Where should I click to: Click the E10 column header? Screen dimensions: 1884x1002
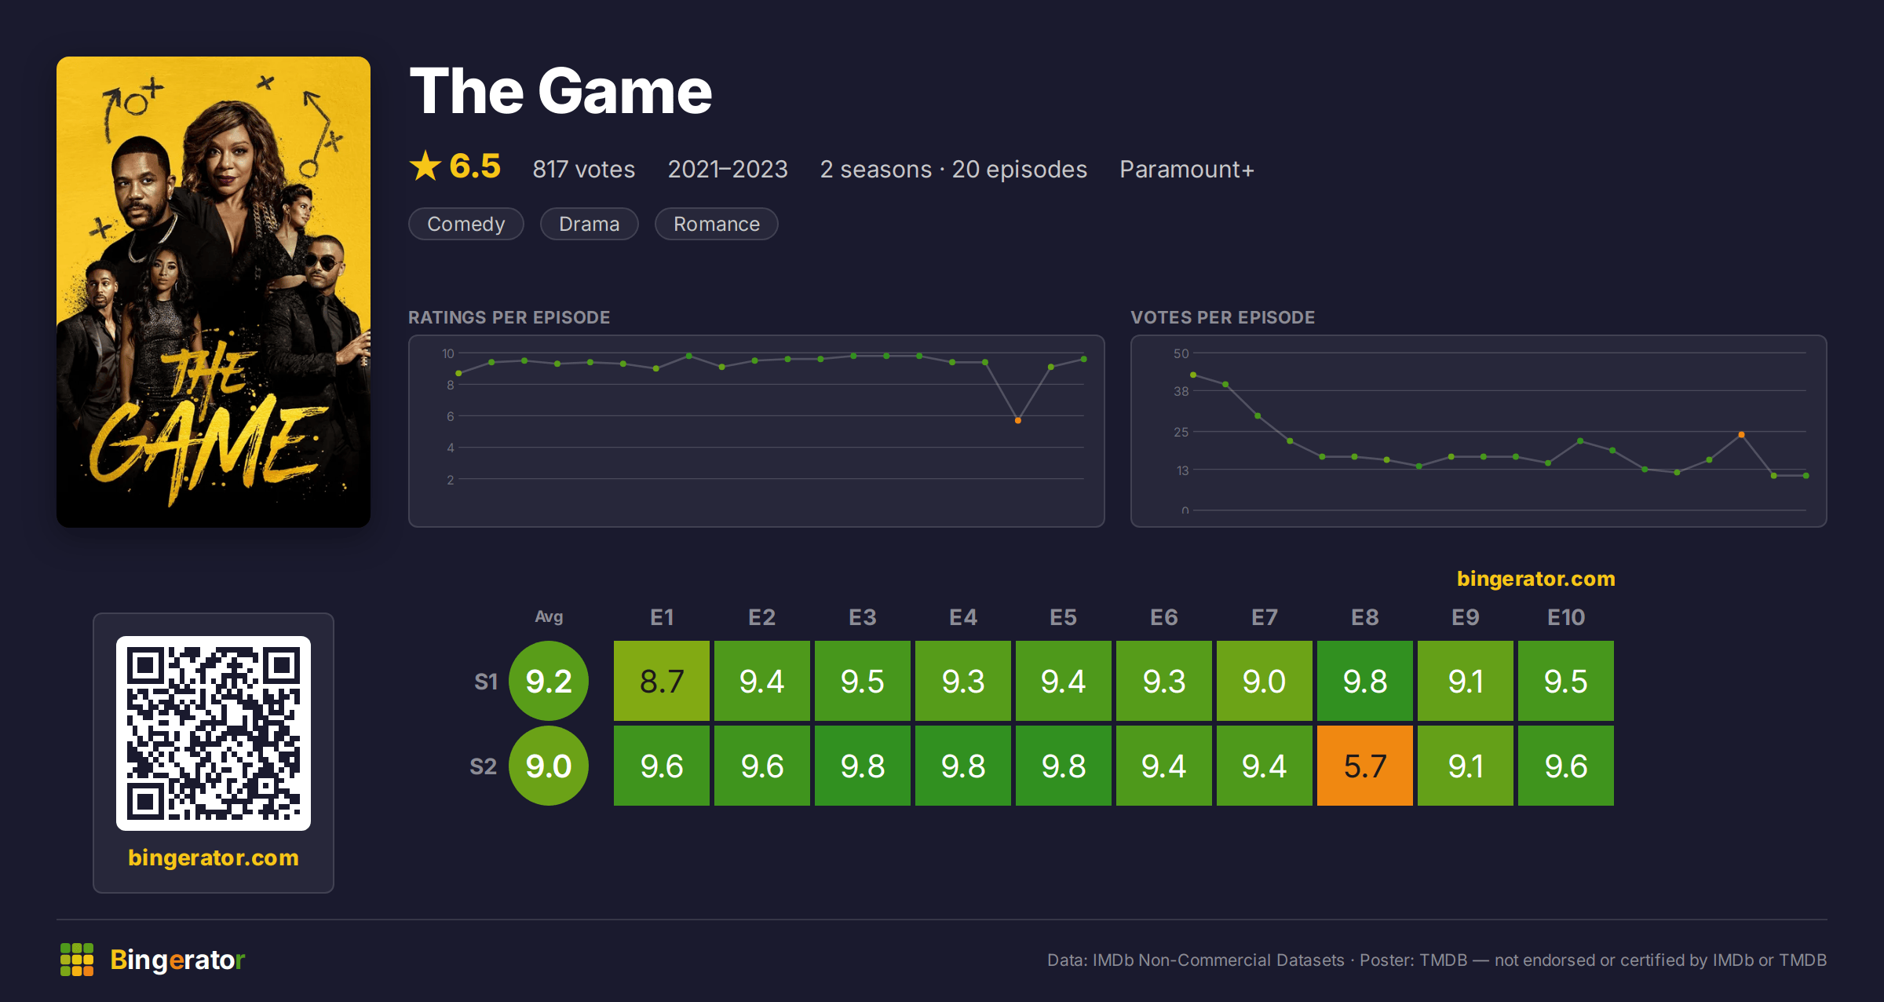click(1566, 617)
